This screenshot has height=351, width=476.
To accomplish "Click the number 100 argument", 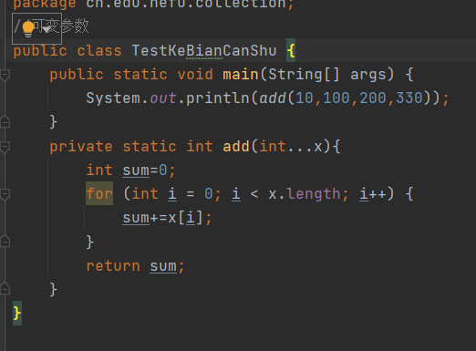I will [x=336, y=98].
